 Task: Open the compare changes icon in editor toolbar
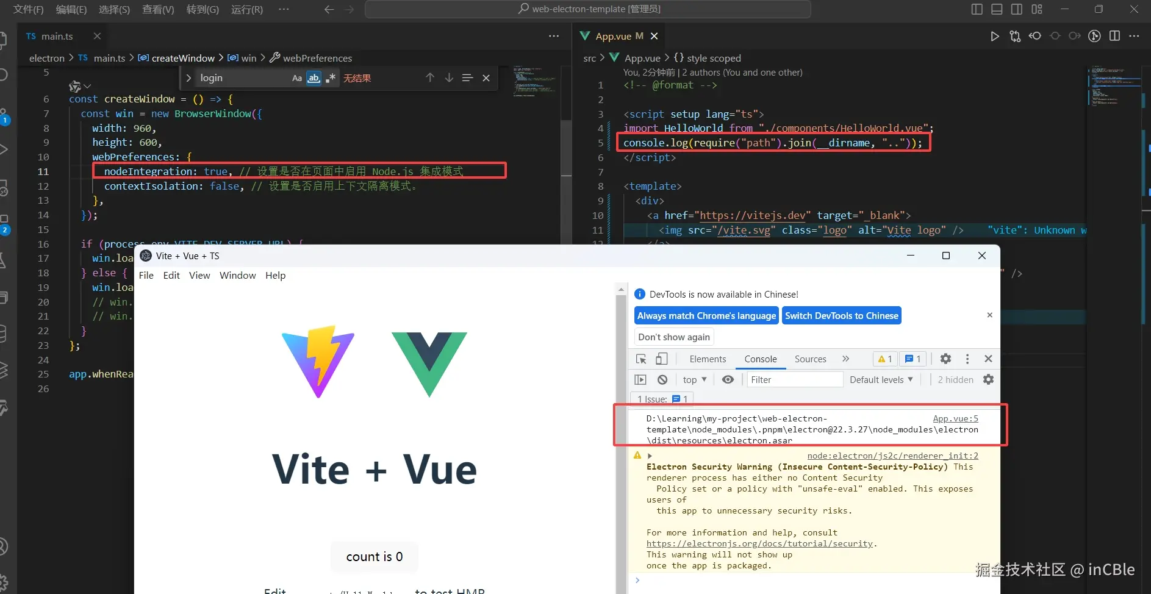pyautogui.click(x=1015, y=36)
